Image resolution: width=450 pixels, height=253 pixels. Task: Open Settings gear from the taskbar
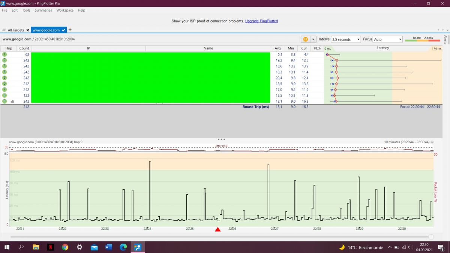(x=79, y=247)
